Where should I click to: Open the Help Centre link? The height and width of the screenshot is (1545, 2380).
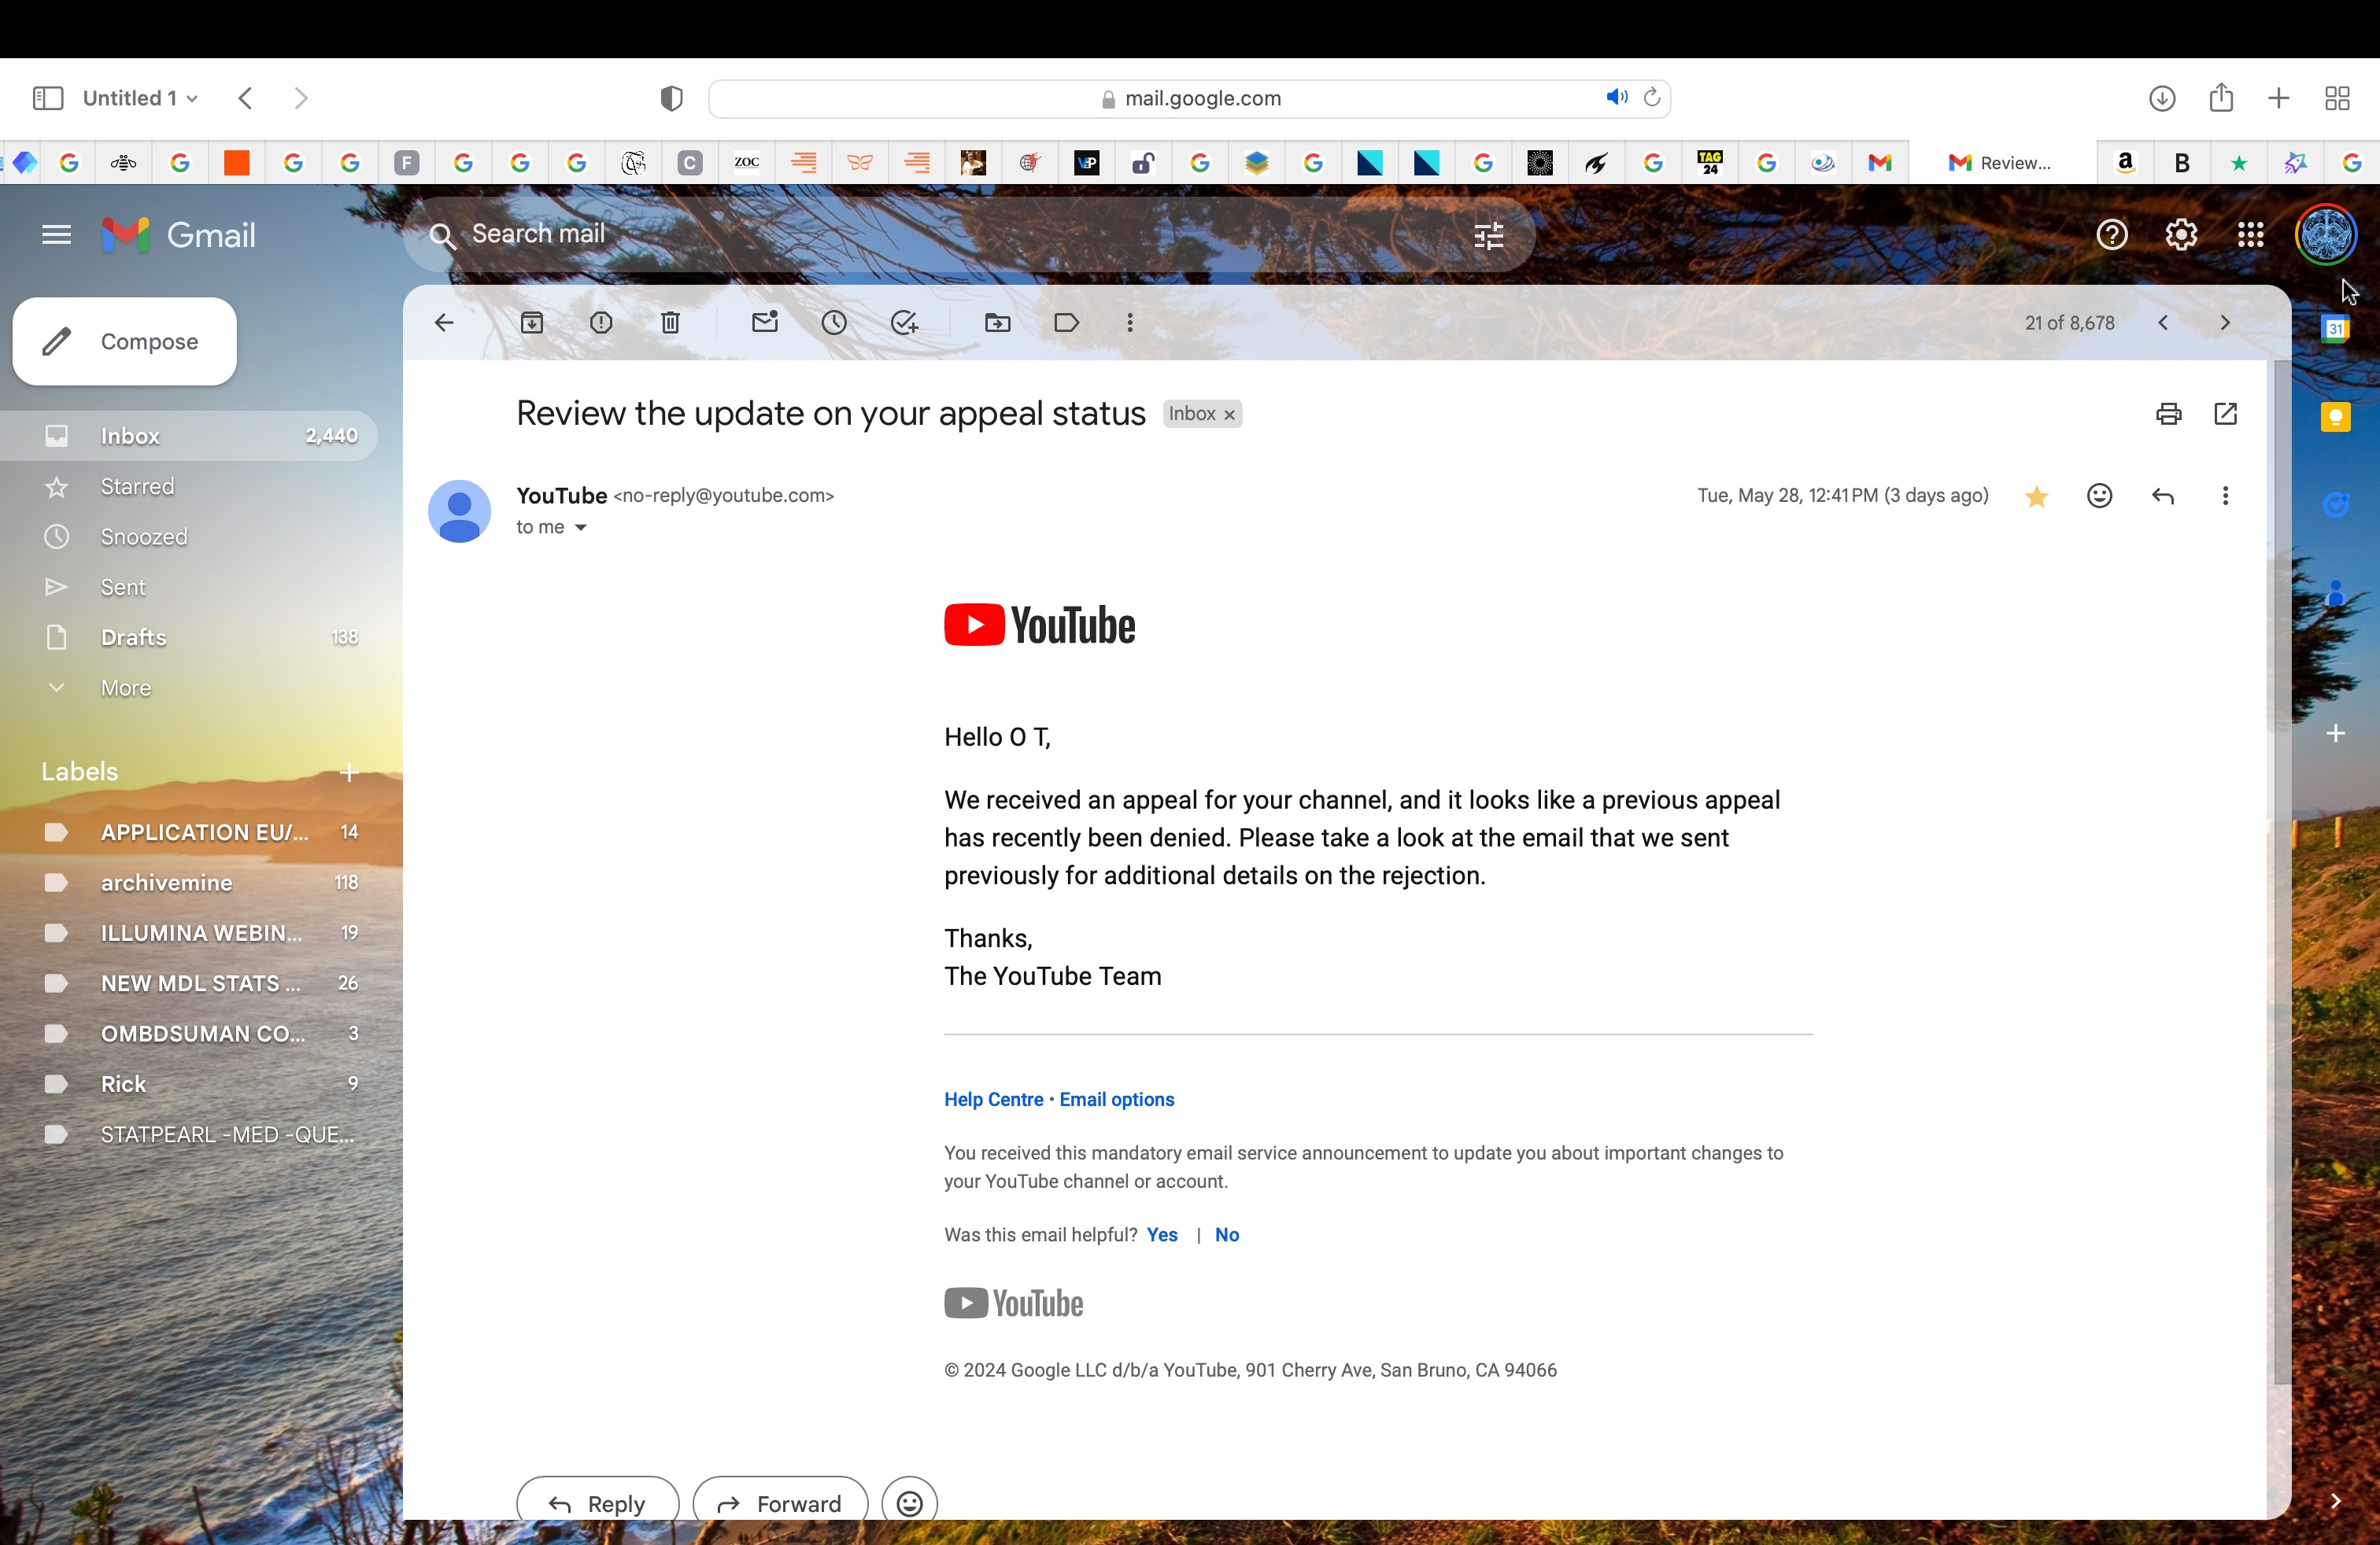click(993, 1098)
